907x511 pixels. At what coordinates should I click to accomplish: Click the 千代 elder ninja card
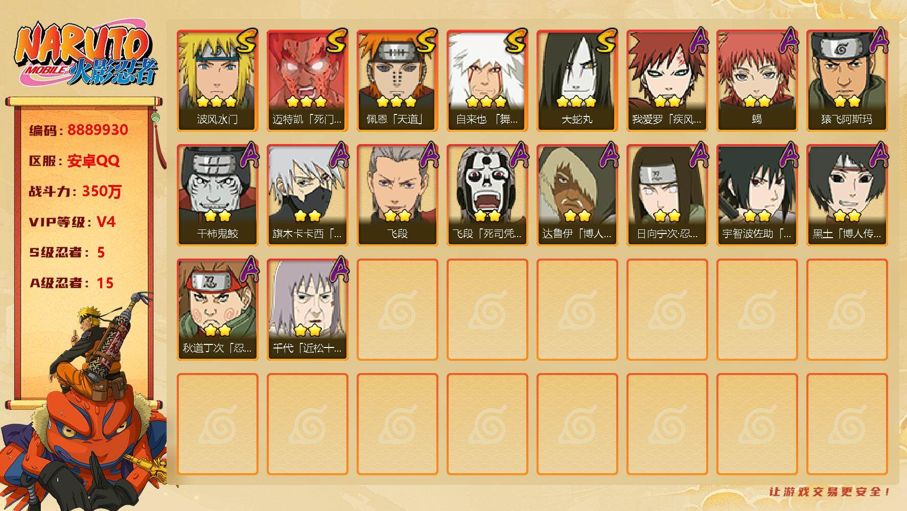pyautogui.click(x=308, y=310)
